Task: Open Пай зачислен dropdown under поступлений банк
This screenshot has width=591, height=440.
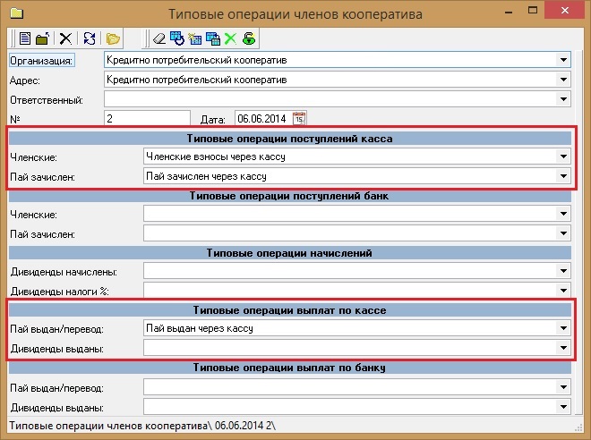Action: (563, 233)
